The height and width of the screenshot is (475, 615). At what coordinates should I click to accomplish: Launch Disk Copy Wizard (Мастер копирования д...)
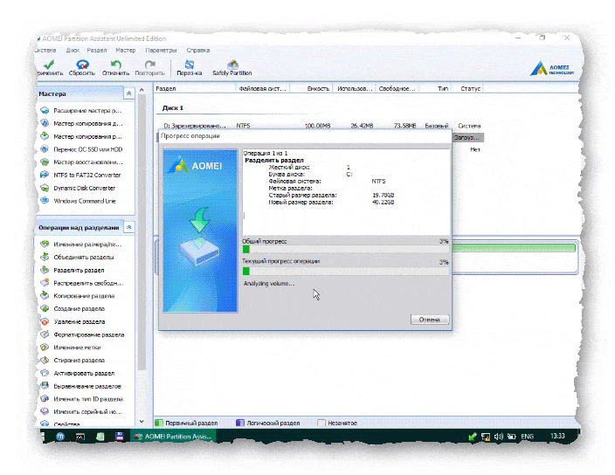click(x=81, y=123)
